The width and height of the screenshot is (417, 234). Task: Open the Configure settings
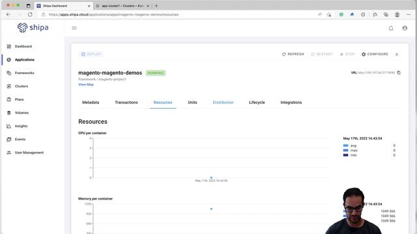(375, 54)
